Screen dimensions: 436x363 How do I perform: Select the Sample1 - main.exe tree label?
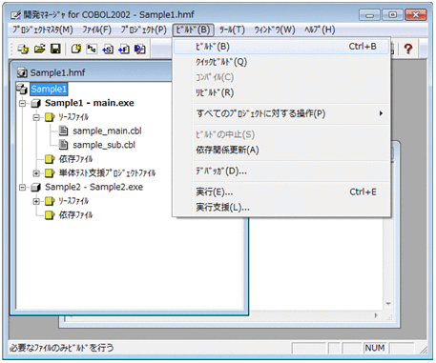point(90,103)
